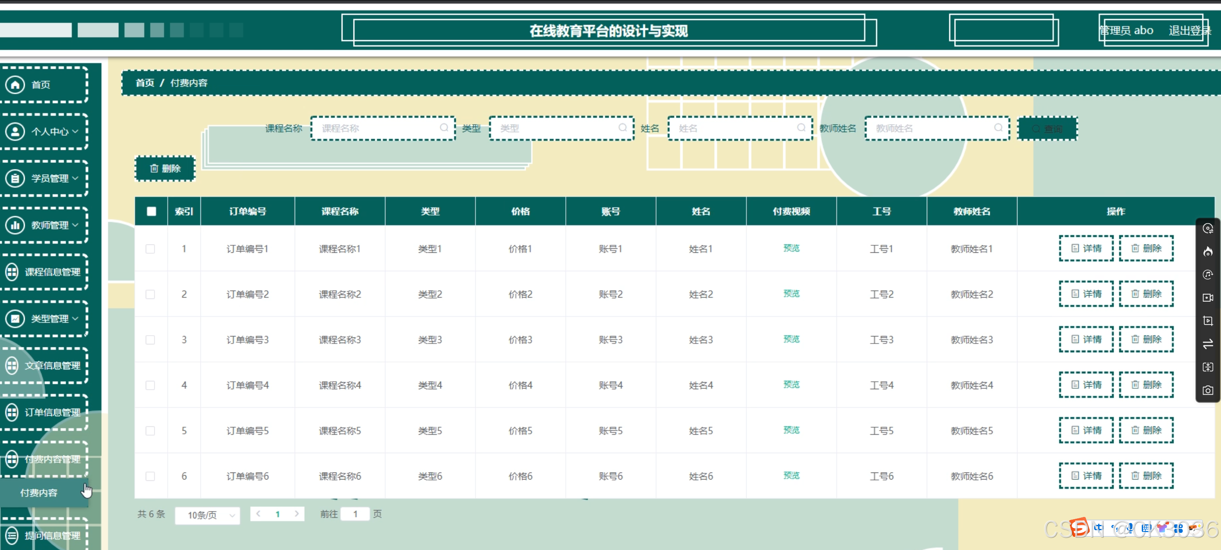
Task: Click the search magnifier inside the 课程名称 field
Action: tap(444, 128)
